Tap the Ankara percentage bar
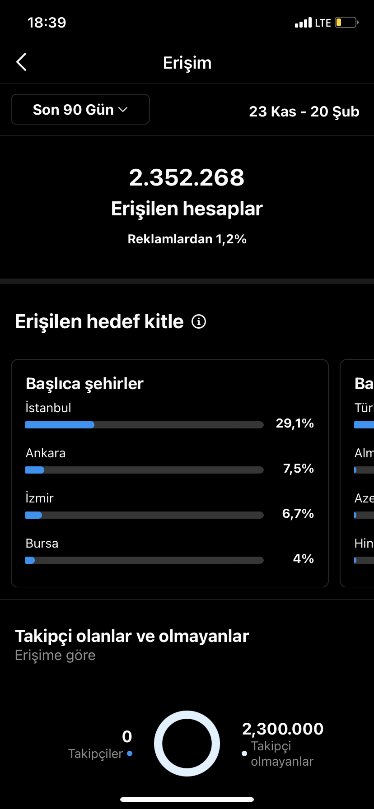Image resolution: width=374 pixels, height=809 pixels. [145, 470]
